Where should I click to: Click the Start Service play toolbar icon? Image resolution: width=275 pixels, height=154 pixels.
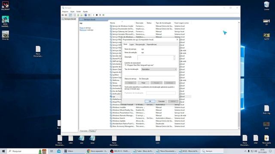coord(94,15)
